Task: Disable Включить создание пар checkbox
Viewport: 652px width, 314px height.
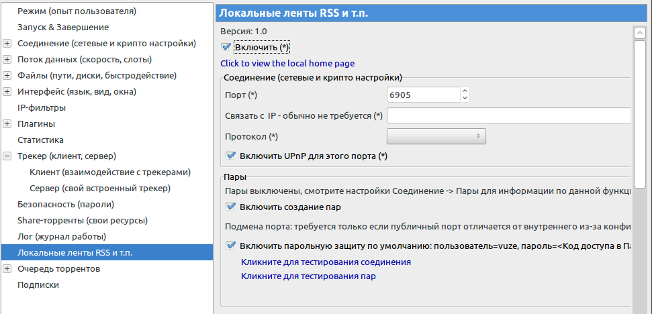Action: [230, 207]
